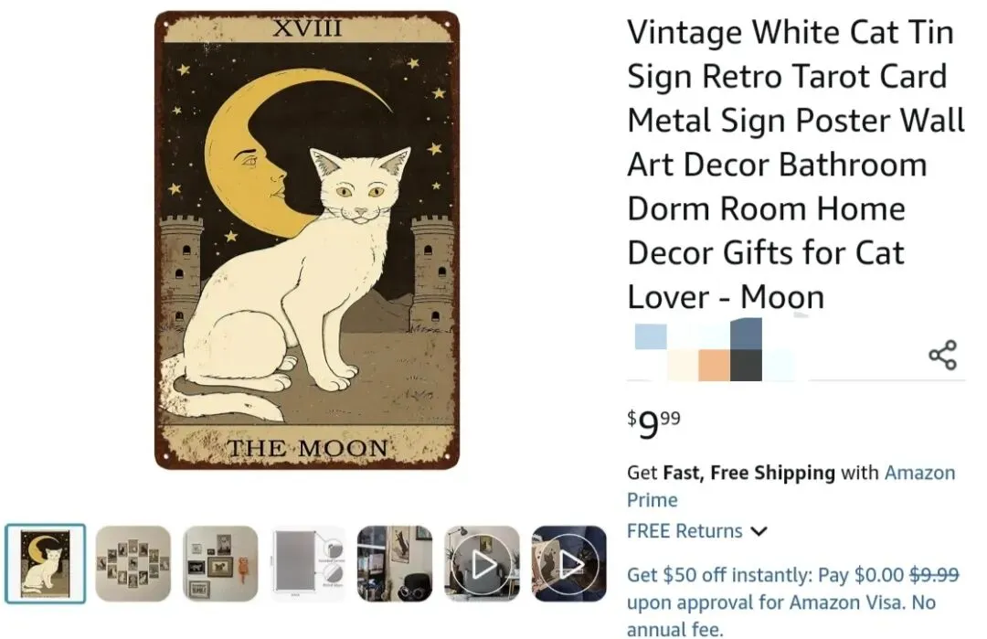Image resolution: width=987 pixels, height=639 pixels.
Task: Click the XVIII numeral atop the product image
Action: (307, 28)
